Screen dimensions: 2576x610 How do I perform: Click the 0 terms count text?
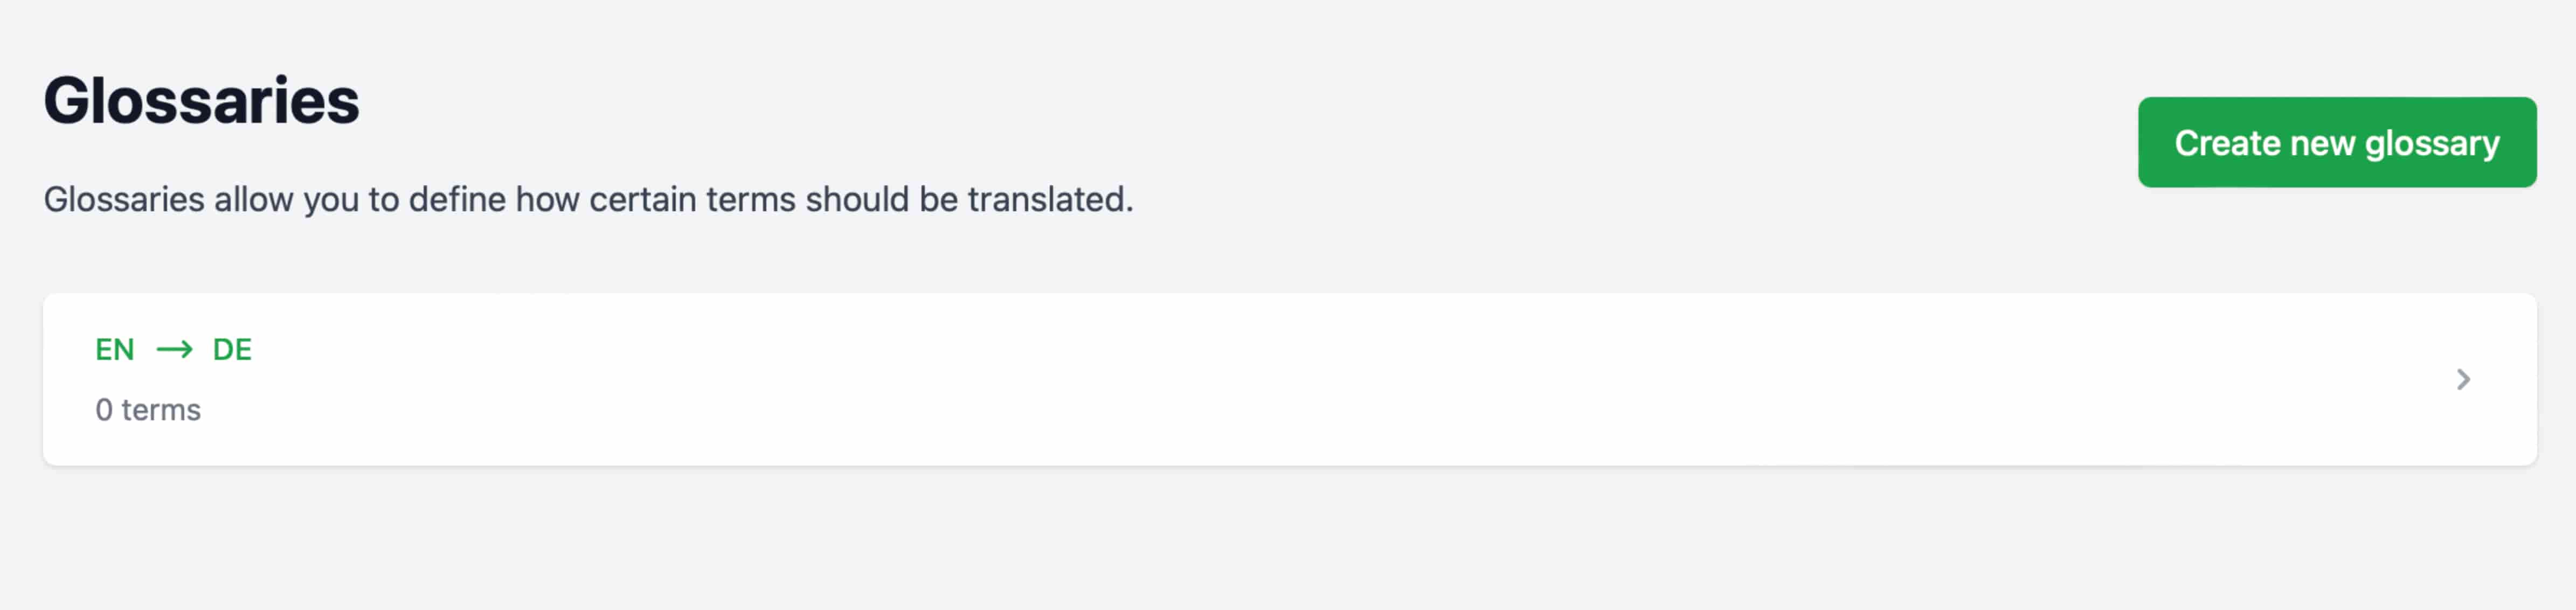click(148, 410)
